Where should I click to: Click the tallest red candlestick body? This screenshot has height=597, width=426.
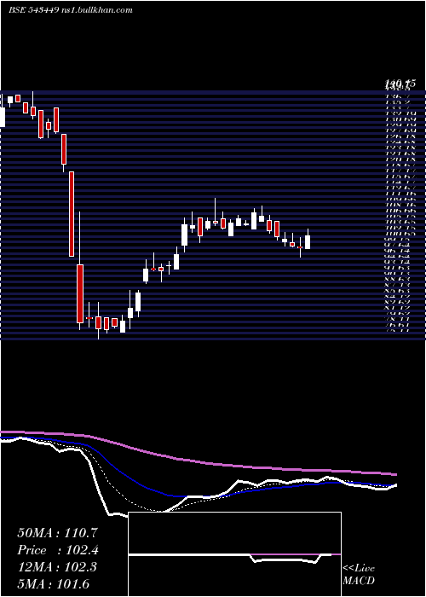[x=71, y=214]
